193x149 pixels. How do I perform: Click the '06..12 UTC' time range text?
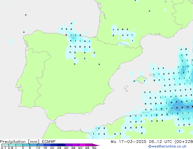tap(160, 142)
